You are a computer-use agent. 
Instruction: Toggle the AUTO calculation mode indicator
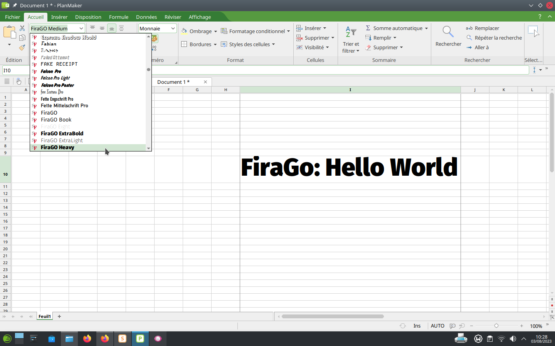click(x=437, y=326)
